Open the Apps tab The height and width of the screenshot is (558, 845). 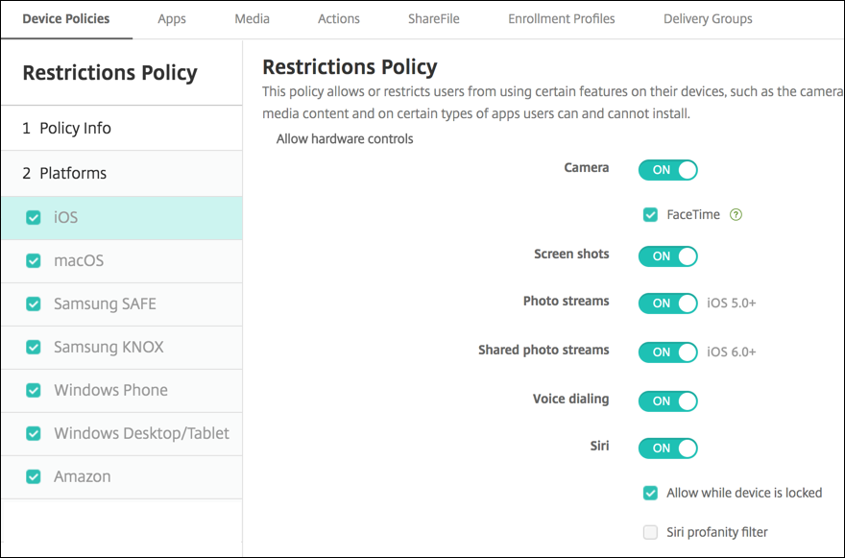(x=172, y=18)
